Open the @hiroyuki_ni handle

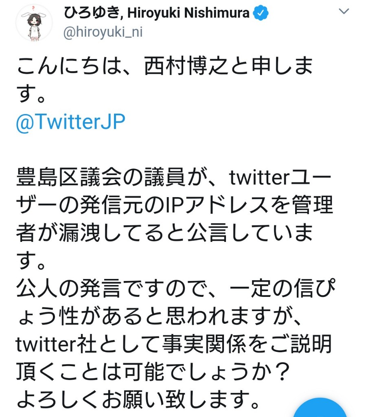[103, 33]
